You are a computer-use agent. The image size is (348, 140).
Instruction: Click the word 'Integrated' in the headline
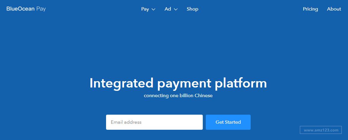(x=122, y=84)
